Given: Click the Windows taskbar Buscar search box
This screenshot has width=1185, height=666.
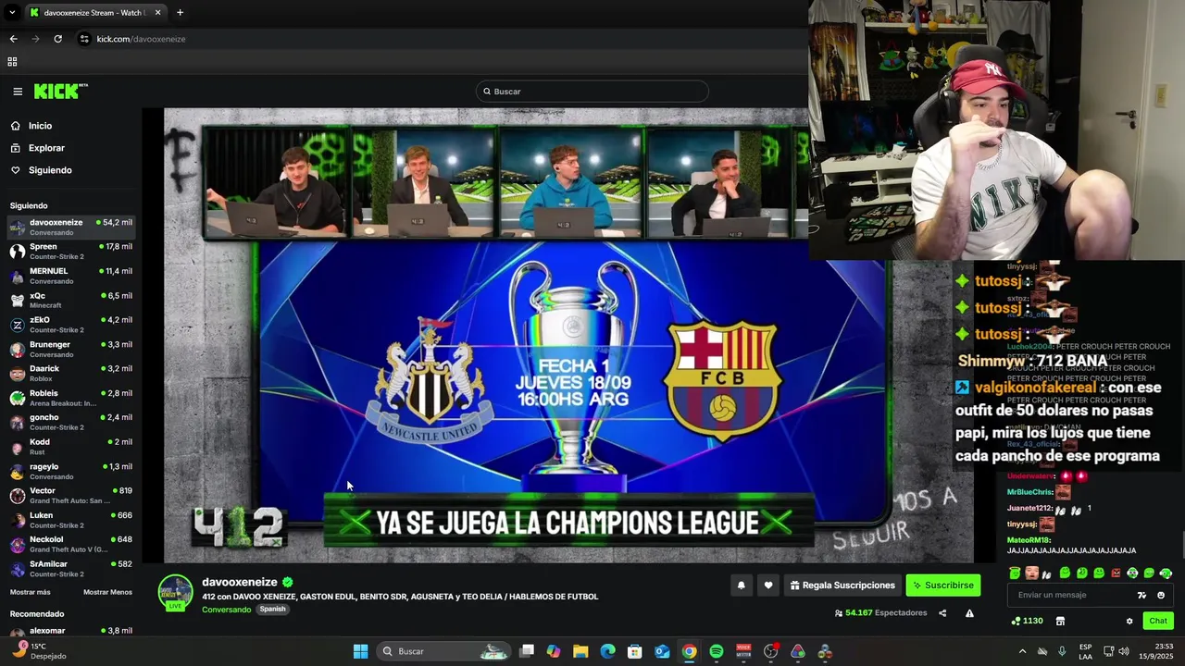Looking at the screenshot, I should pos(445,651).
